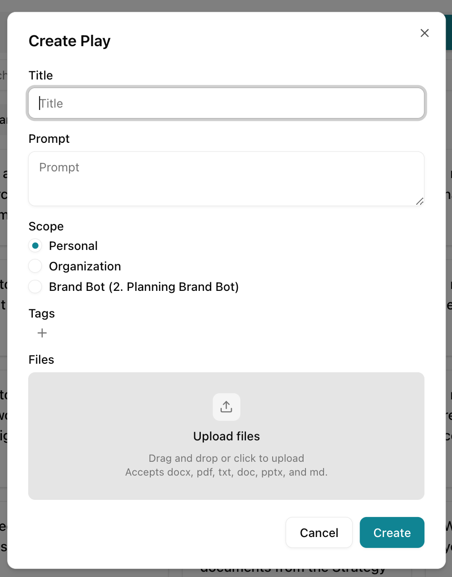Close the Create Play dialog
452x577 pixels.
(x=424, y=33)
